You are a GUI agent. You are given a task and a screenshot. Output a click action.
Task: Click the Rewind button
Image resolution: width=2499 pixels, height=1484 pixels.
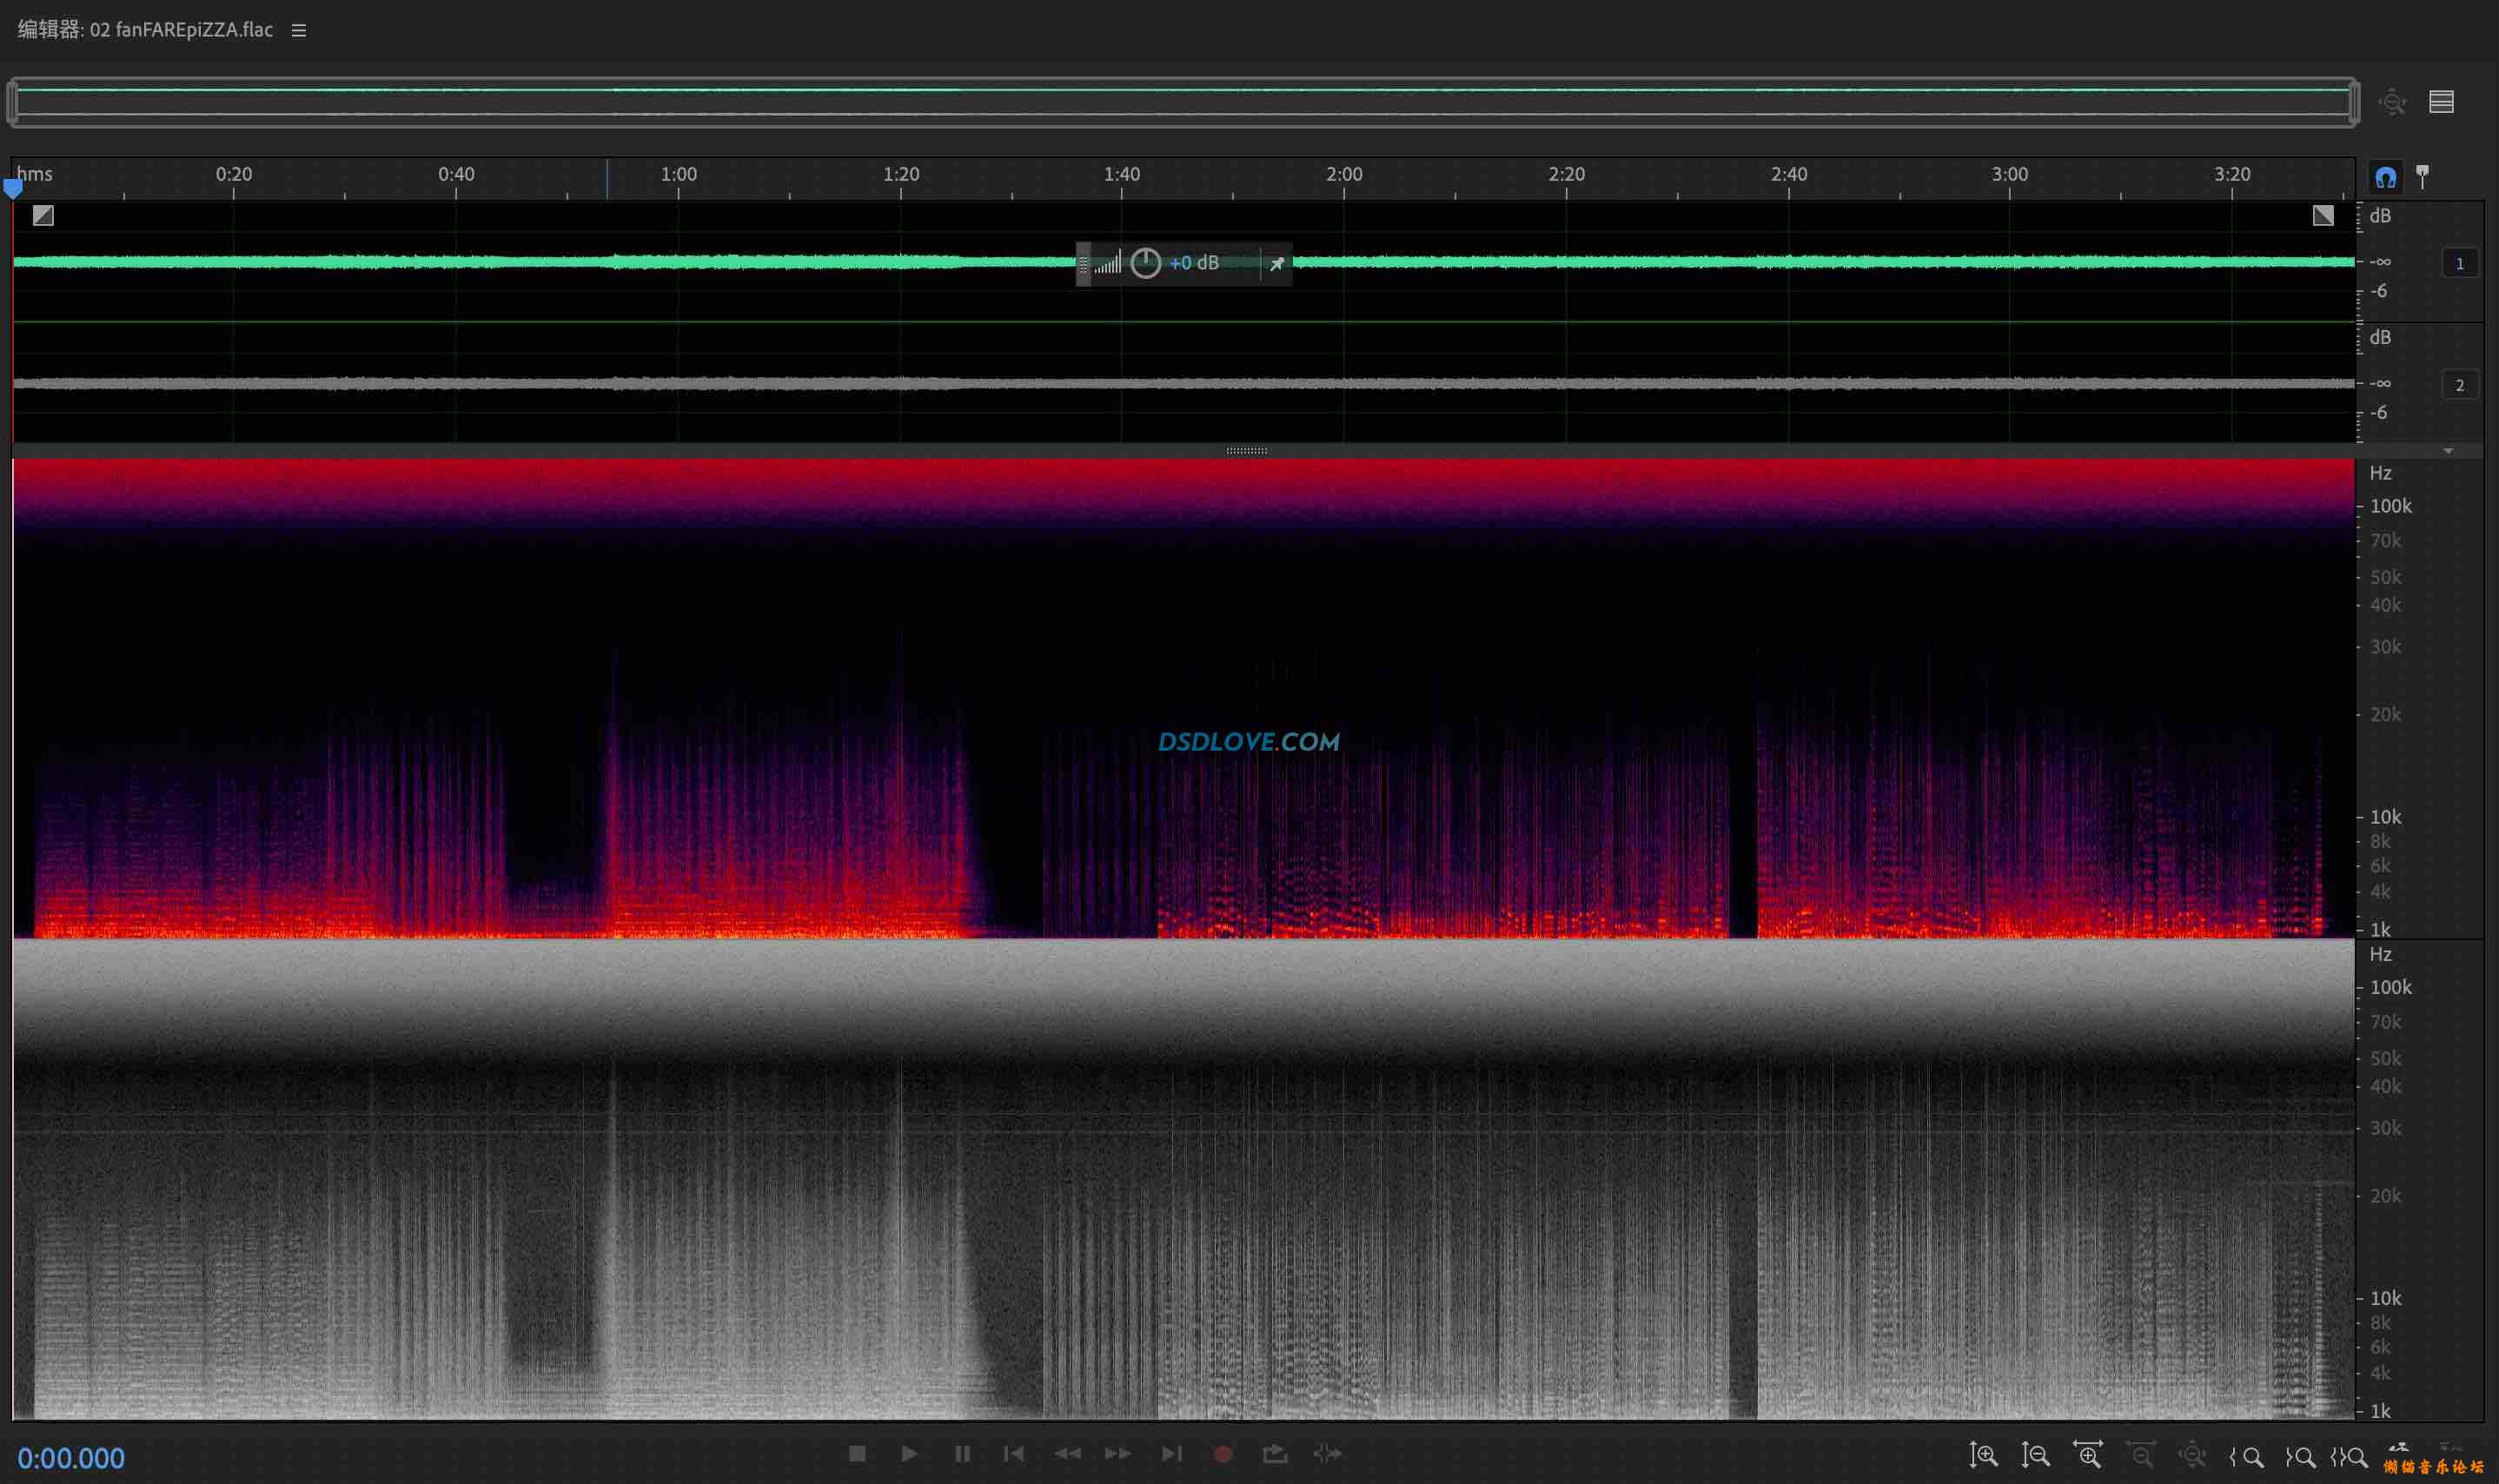pyautogui.click(x=1067, y=1454)
